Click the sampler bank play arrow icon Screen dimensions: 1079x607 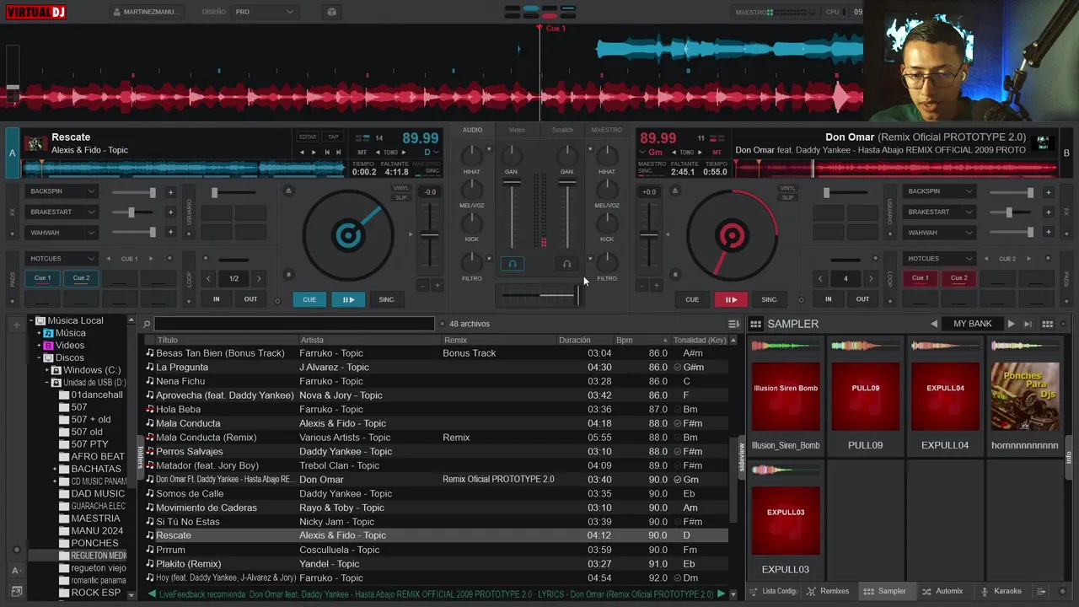1011,324
